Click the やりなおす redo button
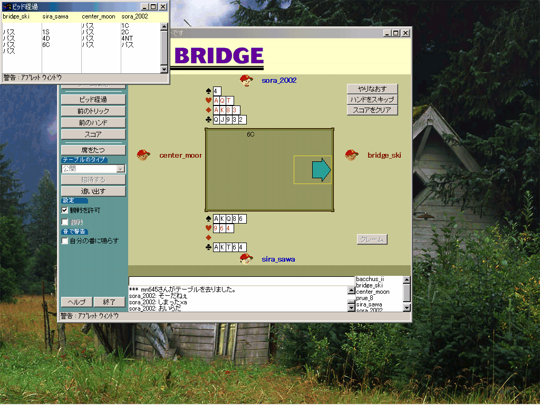 [x=372, y=89]
